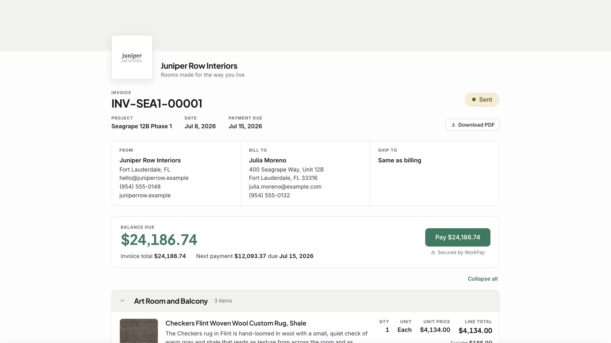This screenshot has height=343, width=611.
Task: Select the hello@juniperrow.example email
Action: coord(154,178)
